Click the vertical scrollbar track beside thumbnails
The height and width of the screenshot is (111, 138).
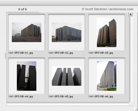[131, 59]
